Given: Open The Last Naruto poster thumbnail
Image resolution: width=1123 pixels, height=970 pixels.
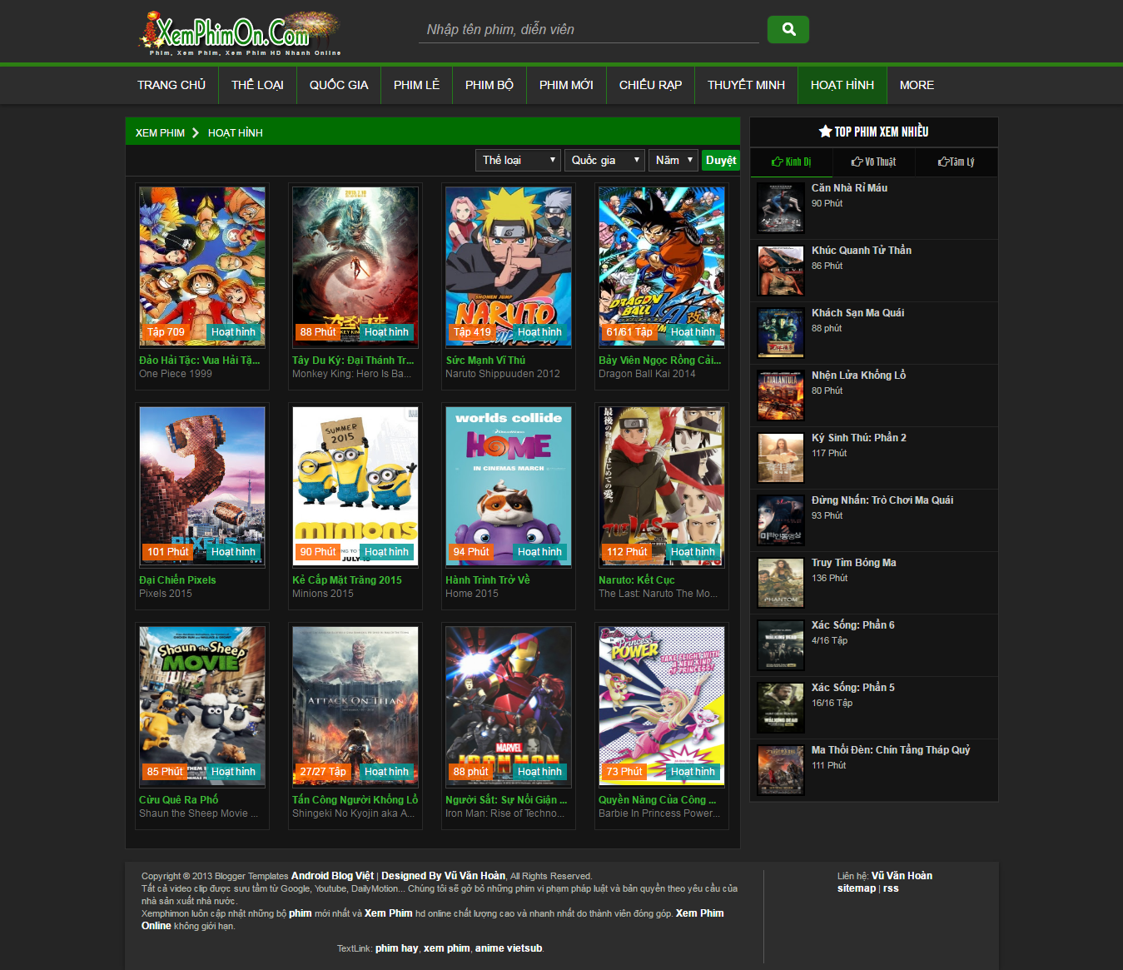Looking at the screenshot, I should coord(662,485).
